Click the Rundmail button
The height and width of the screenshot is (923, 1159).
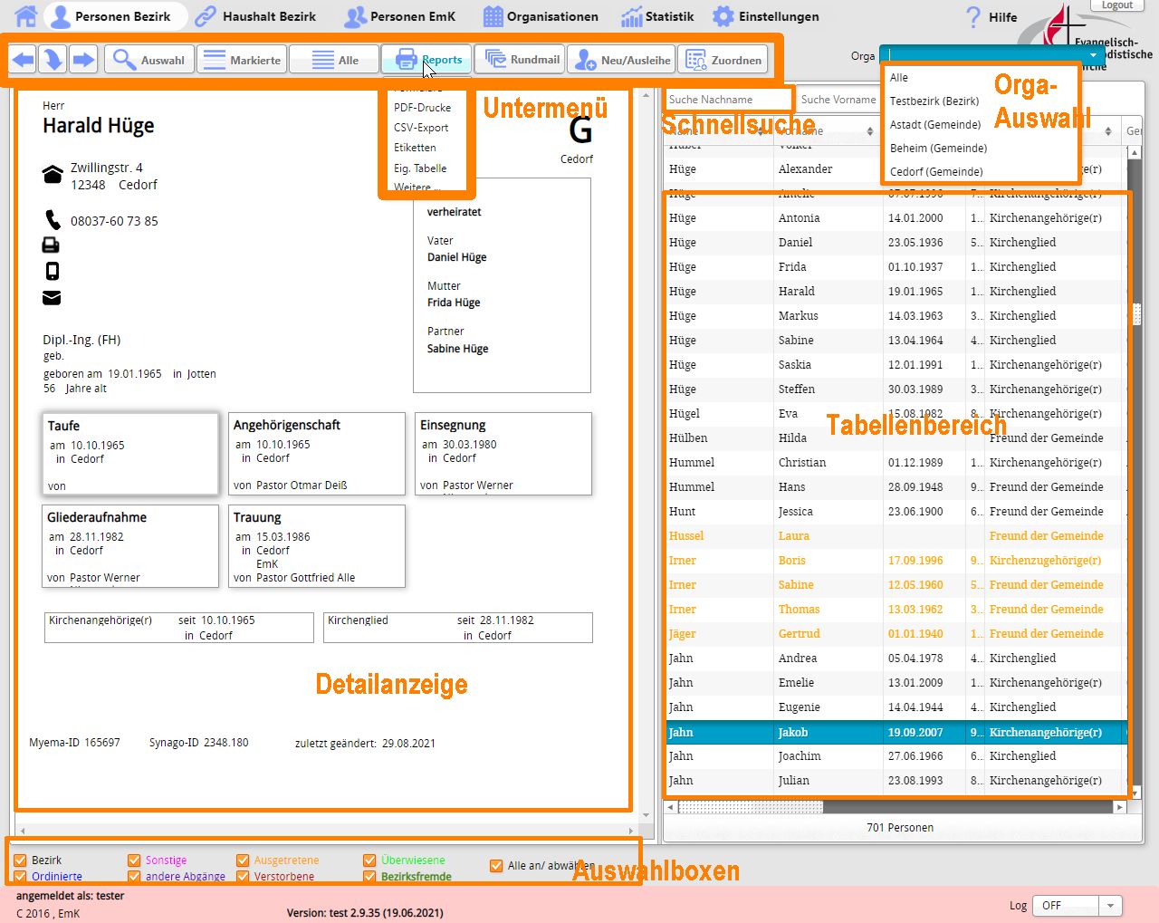[520, 60]
